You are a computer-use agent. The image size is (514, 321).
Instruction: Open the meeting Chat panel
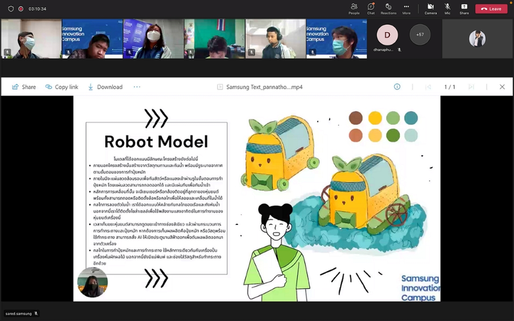tap(371, 8)
